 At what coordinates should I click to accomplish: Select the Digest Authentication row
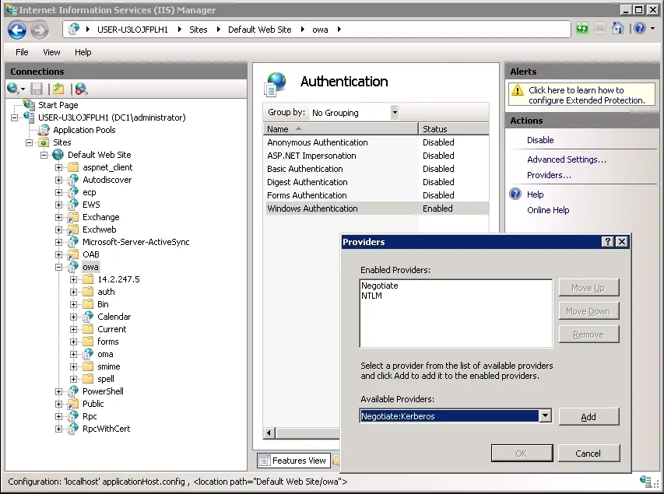(376, 182)
